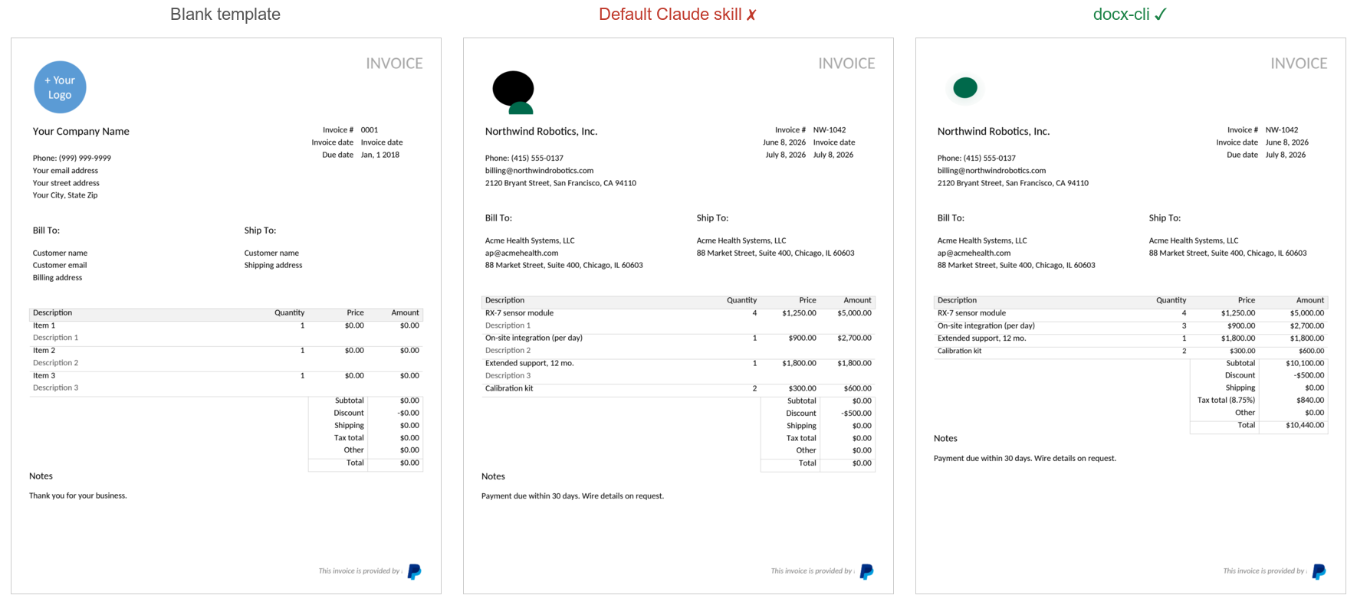Click 'Bill To:' heading in docx-cli invoice
The width and height of the screenshot is (1357, 605).
951,218
